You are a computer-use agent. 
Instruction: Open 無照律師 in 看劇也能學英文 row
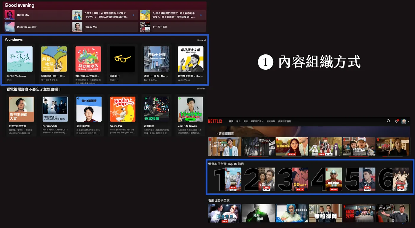pyautogui.click(x=325, y=213)
